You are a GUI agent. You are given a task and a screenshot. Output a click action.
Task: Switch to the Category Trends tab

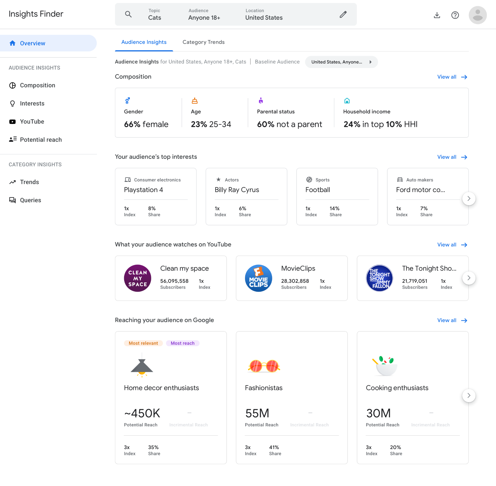tap(203, 42)
